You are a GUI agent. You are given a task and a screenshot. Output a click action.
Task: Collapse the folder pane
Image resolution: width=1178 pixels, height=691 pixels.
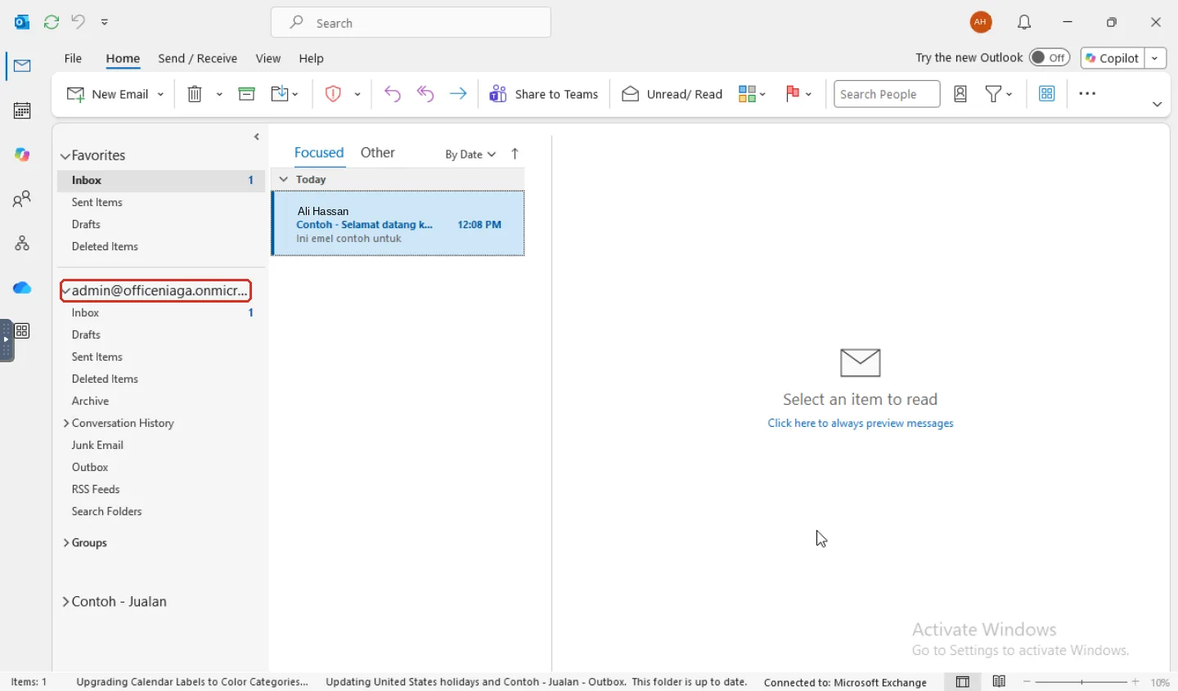tap(257, 137)
